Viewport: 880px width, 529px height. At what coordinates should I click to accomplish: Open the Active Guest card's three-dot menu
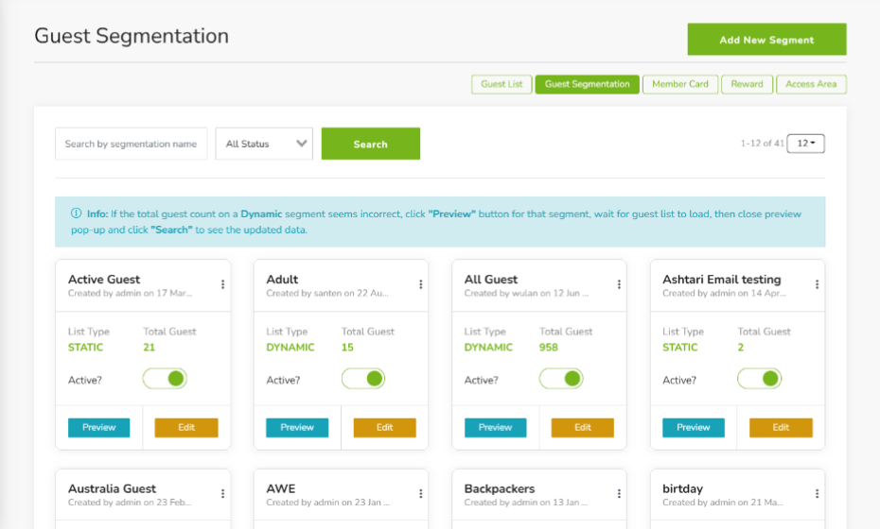tap(222, 284)
